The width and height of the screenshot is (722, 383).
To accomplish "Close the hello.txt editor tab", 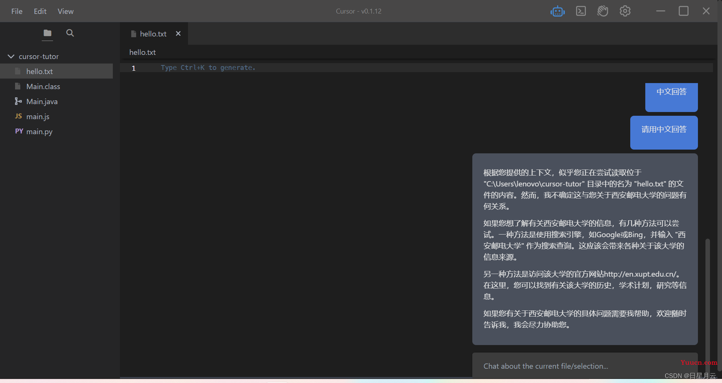I will point(178,33).
